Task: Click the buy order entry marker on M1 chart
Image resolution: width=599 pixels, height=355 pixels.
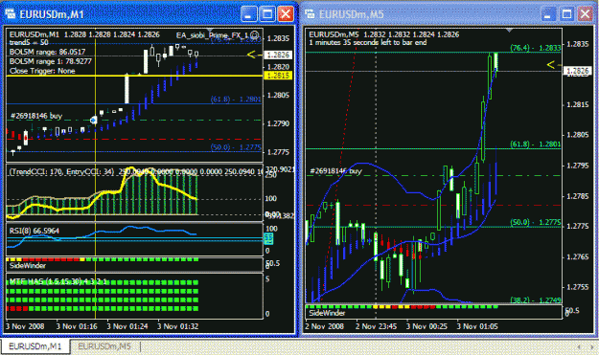Action: point(94,121)
